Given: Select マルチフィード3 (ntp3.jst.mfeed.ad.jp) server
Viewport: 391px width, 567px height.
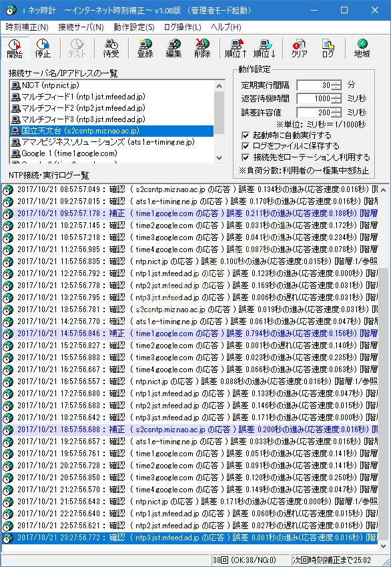Looking at the screenshot, I should tap(112, 119).
